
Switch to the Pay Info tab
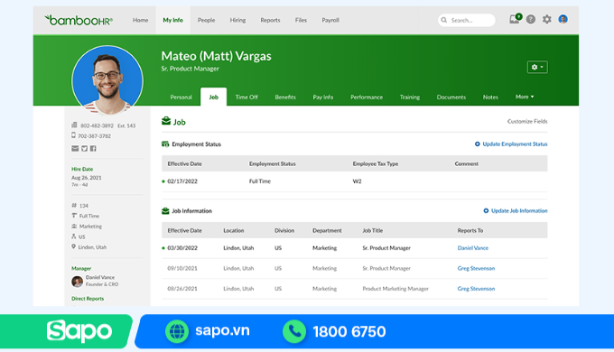click(x=323, y=97)
